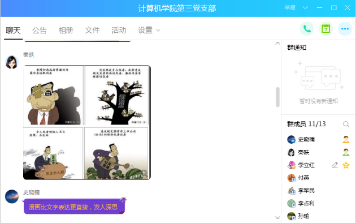The width and height of the screenshot is (356, 223).
Task: Click the chat vertical scrollbar thumb
Action: pyautogui.click(x=277, y=97)
